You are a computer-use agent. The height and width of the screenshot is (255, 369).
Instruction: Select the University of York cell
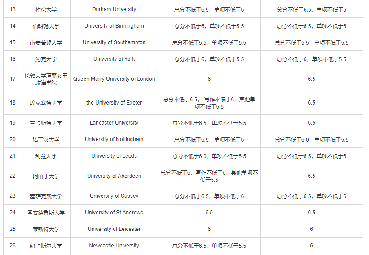(x=114, y=59)
